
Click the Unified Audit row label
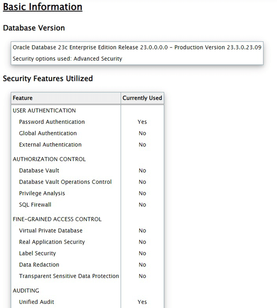pos(36,302)
